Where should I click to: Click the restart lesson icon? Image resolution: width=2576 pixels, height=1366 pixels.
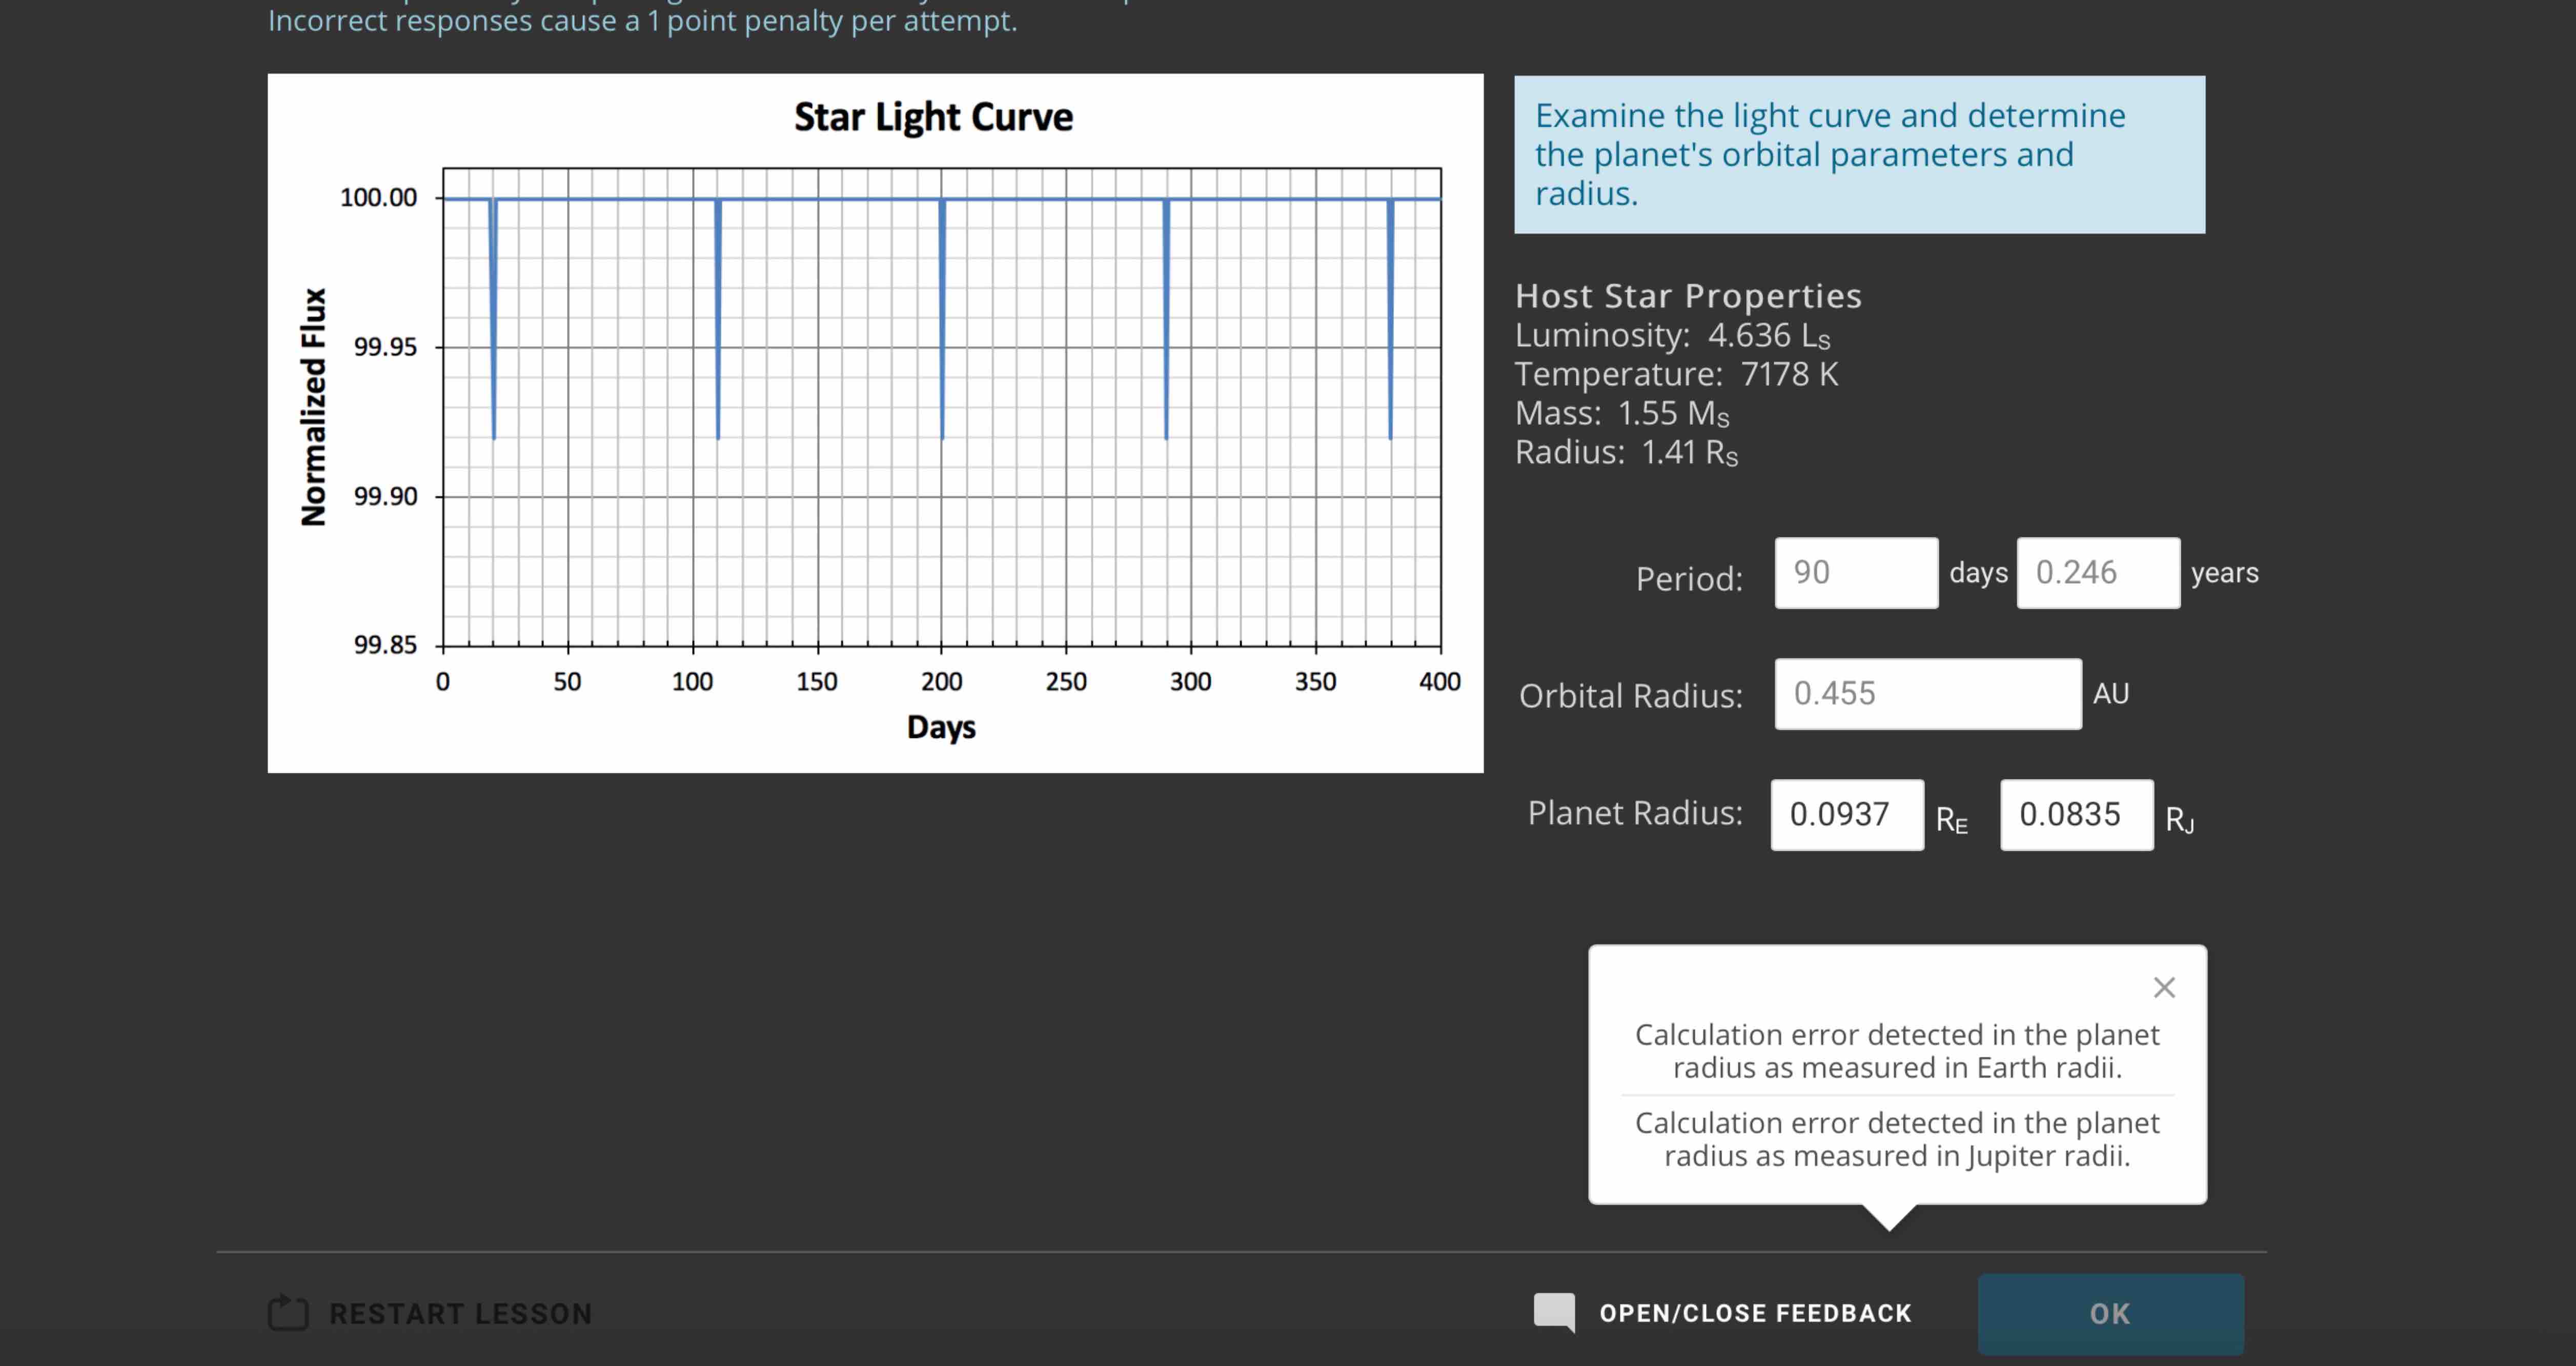288,1313
